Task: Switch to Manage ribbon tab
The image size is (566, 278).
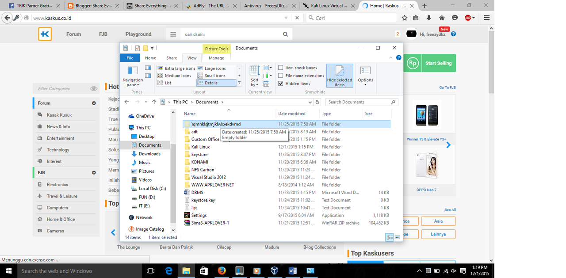Action: click(216, 58)
